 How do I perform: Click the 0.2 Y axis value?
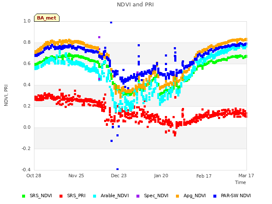click(x=27, y=106)
